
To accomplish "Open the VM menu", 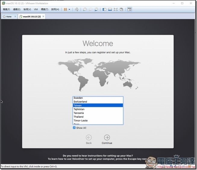I will (36, 9).
